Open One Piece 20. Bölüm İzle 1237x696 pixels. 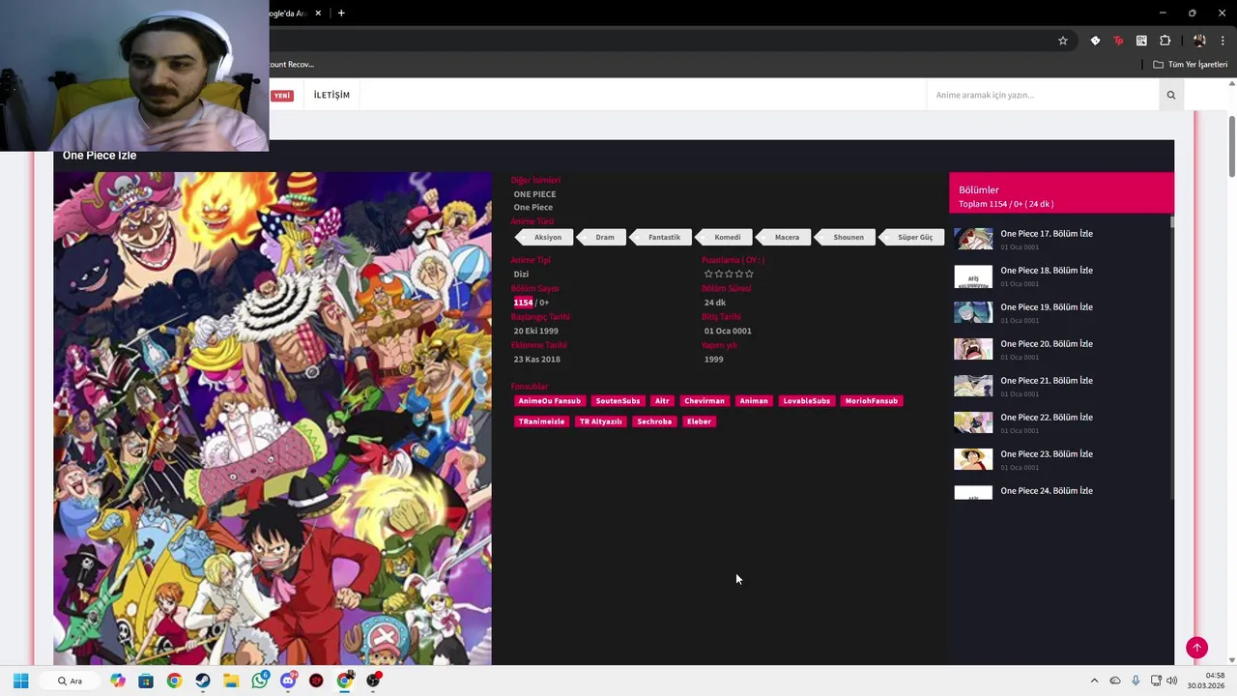pos(1047,344)
